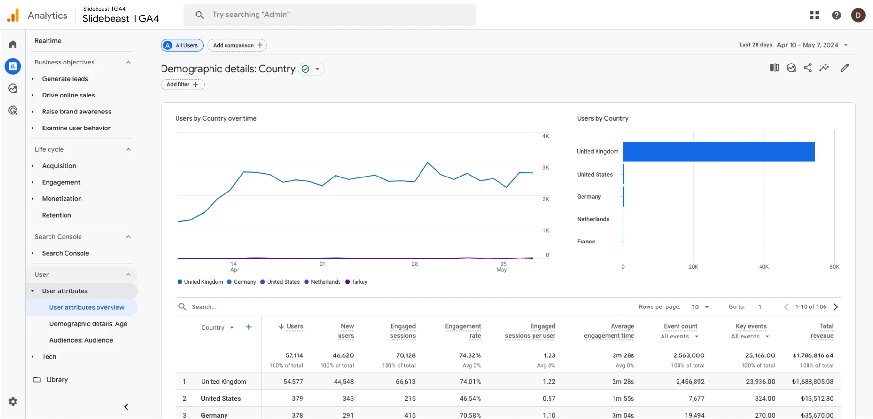Screen dimensions: 873x419
Task: Open the Help question mark icon
Action: 836,16
